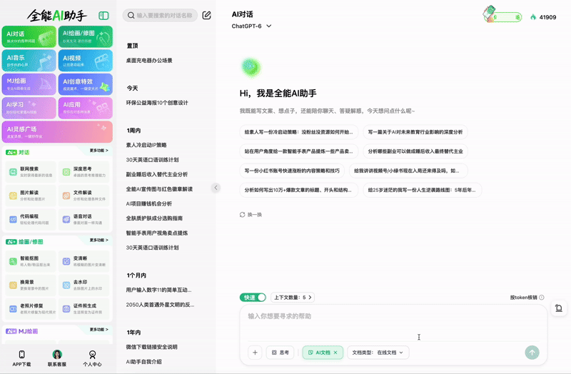This screenshot has width=571, height=374.
Task: Remove the AI文档 tag with its X
Action: tap(335, 353)
